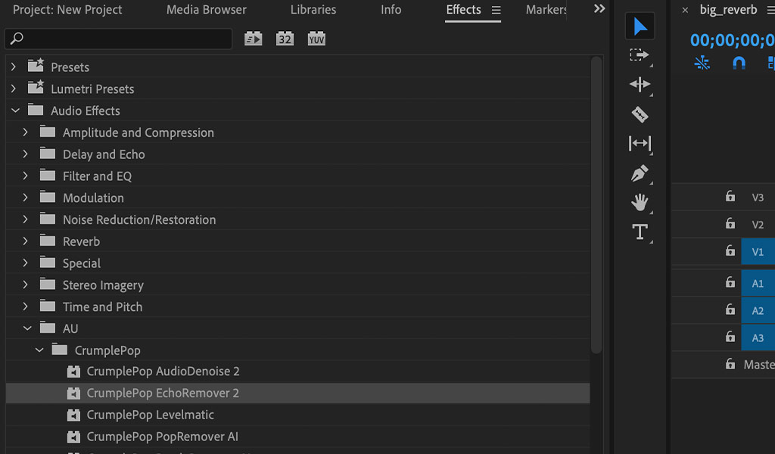Select the Slip tool
This screenshot has height=454, width=775.
tap(640, 144)
